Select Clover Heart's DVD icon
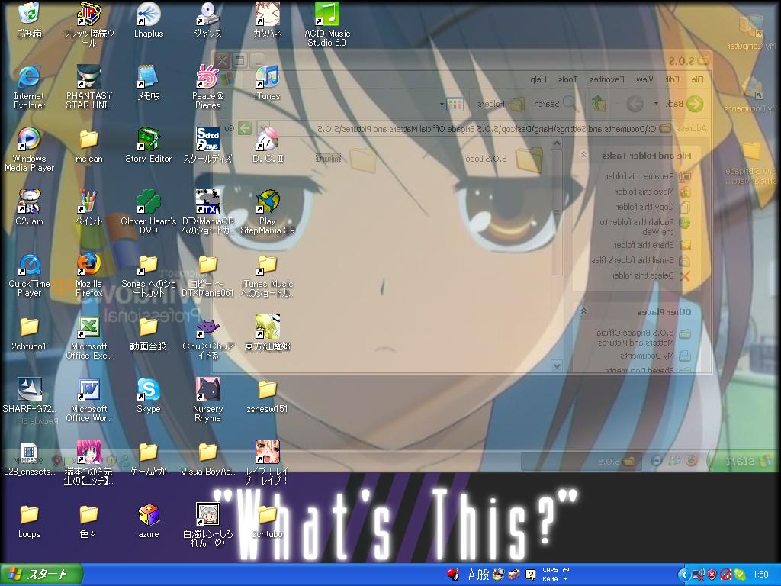The height and width of the screenshot is (586, 781). click(x=149, y=212)
